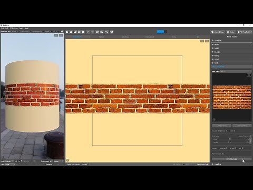Open the tiling option in the canvas status bar
This screenshot has width=253, height=190.
[202, 164]
